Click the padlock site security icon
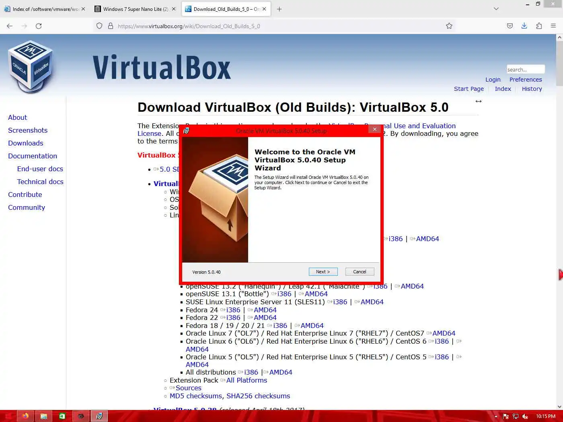This screenshot has width=563, height=422. pos(111,26)
